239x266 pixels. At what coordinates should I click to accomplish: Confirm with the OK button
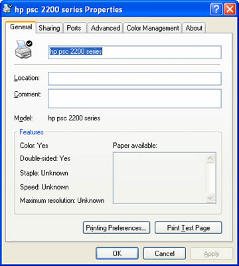pos(117,253)
